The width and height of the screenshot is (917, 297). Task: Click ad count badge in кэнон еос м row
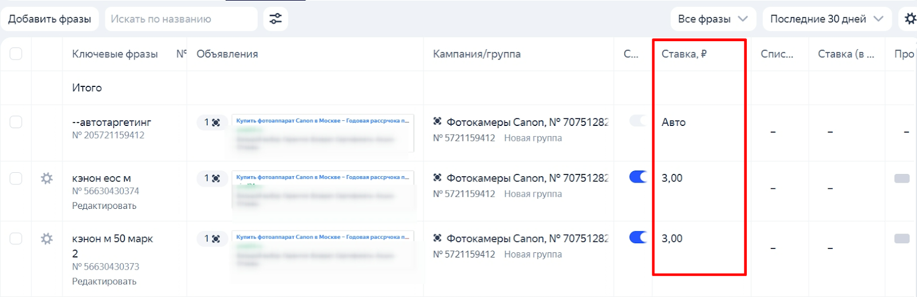[212, 179]
